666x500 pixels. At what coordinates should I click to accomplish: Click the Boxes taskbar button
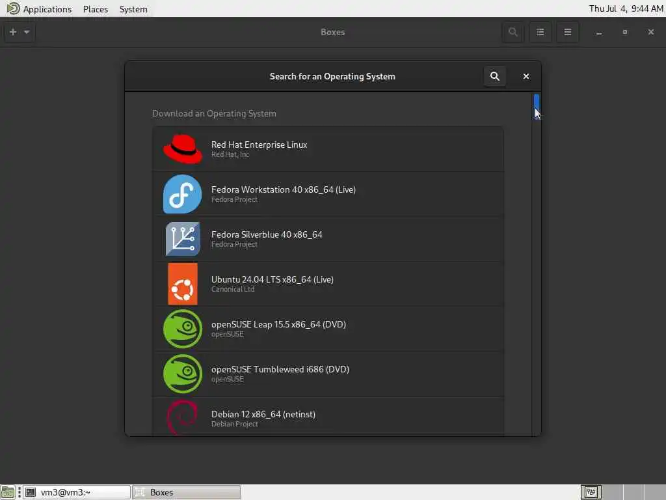[187, 492]
